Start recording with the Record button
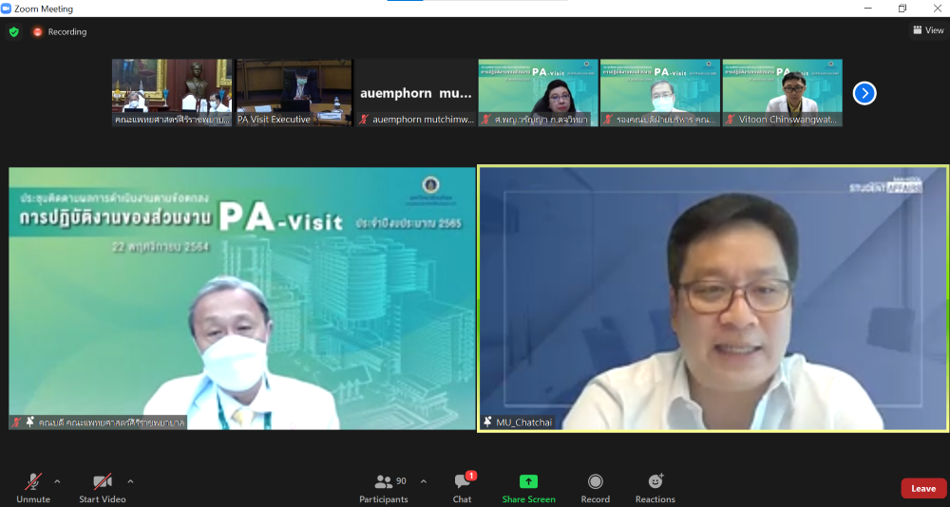 pos(596,488)
